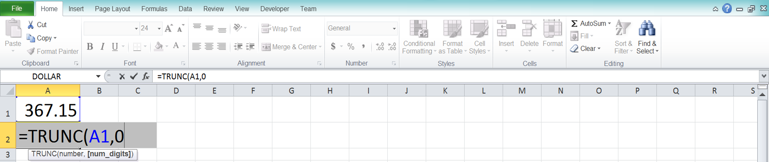The width and height of the screenshot is (769, 162).
Task: Apply Accounting dollar number format
Action: 333,47
